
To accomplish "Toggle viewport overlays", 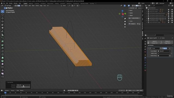I will coord(129,5).
